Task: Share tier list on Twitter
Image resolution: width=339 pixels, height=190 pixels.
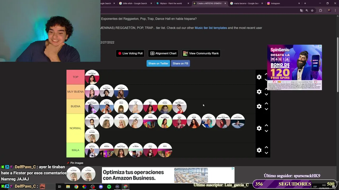Action: click(158, 63)
